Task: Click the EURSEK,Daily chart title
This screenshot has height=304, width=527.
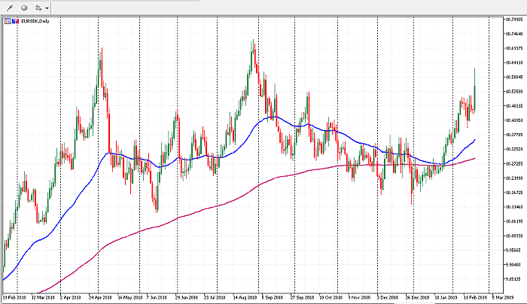Action: point(35,21)
